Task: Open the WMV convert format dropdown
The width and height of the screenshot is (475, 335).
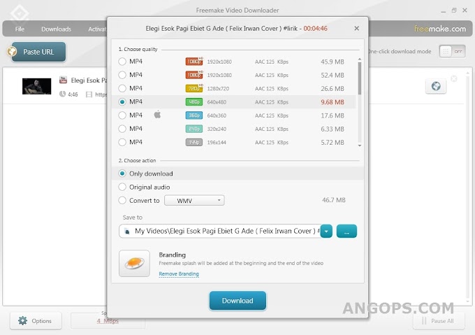Action: (x=194, y=201)
